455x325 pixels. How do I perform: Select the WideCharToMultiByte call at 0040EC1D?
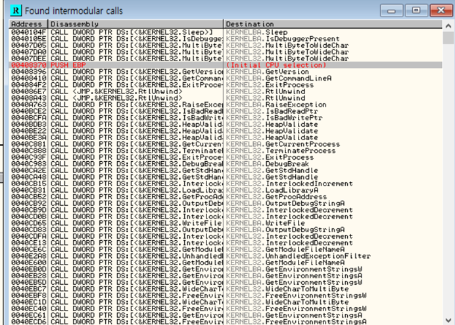(x=226, y=302)
